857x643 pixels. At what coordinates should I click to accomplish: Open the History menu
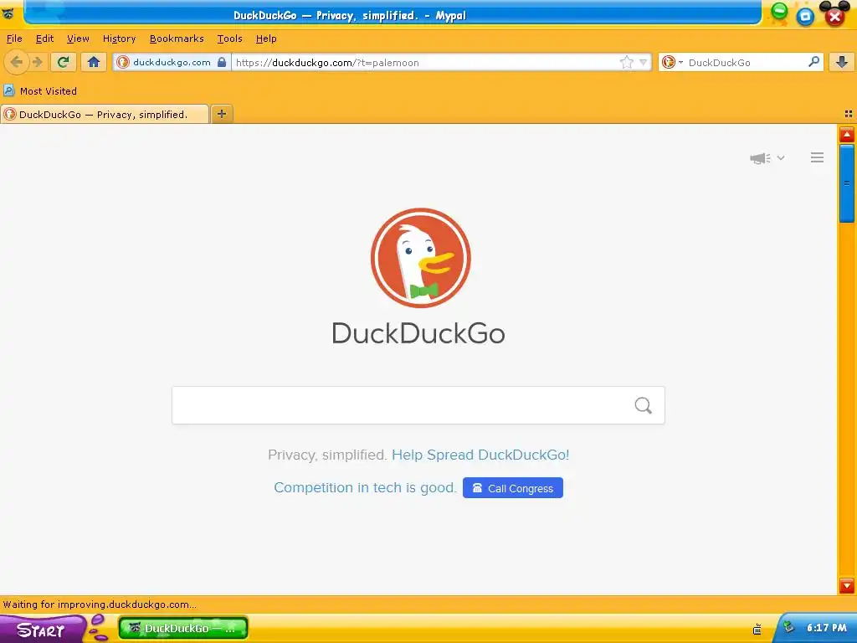pos(119,39)
